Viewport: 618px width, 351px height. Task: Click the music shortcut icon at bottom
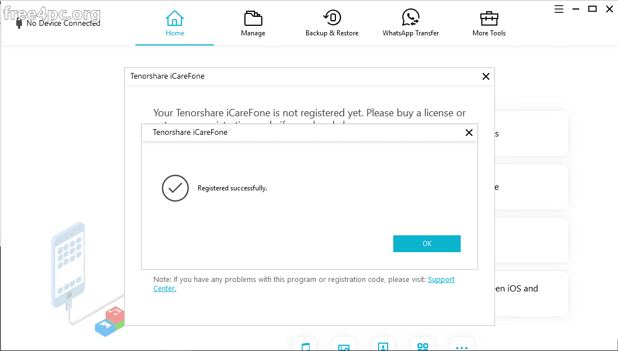(x=305, y=347)
